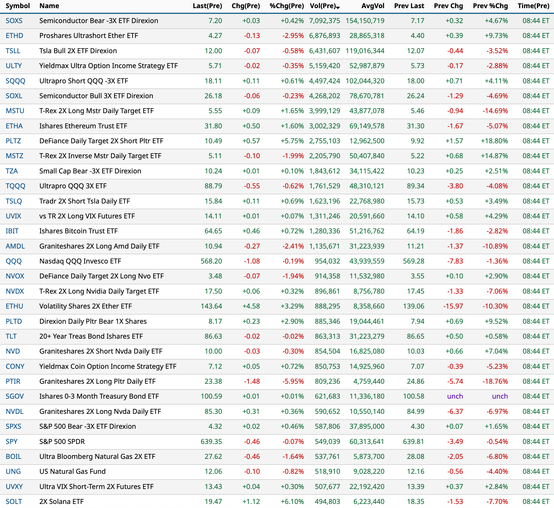
Task: Click the PLTZ symbol
Action: (x=13, y=141)
